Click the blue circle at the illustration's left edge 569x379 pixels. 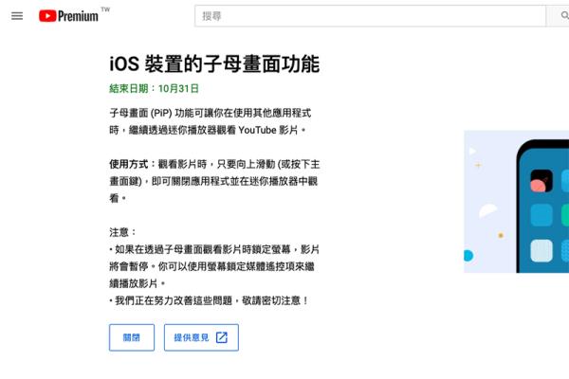pyautogui.click(x=468, y=256)
